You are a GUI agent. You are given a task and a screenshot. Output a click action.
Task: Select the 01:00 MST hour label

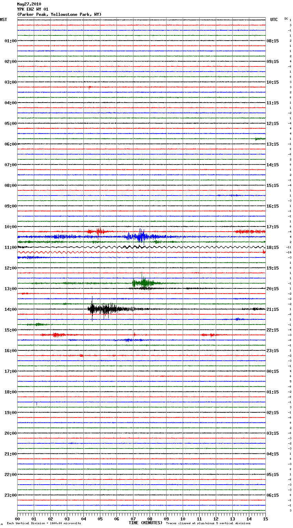[10, 41]
